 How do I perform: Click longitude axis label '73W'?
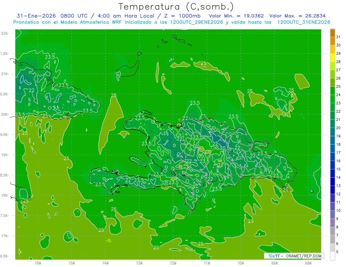[x=139, y=263]
